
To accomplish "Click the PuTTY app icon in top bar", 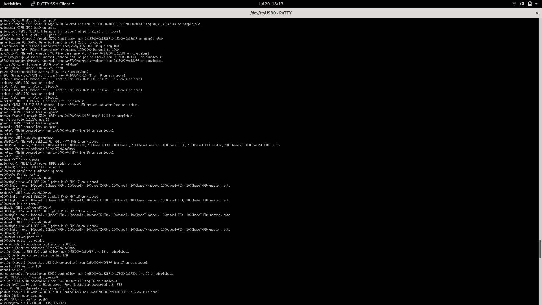I will tap(33, 4).
